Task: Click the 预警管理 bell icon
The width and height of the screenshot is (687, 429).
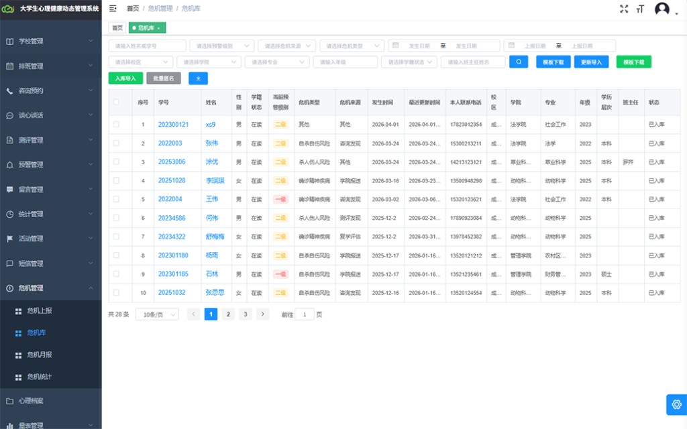Action: 9,165
